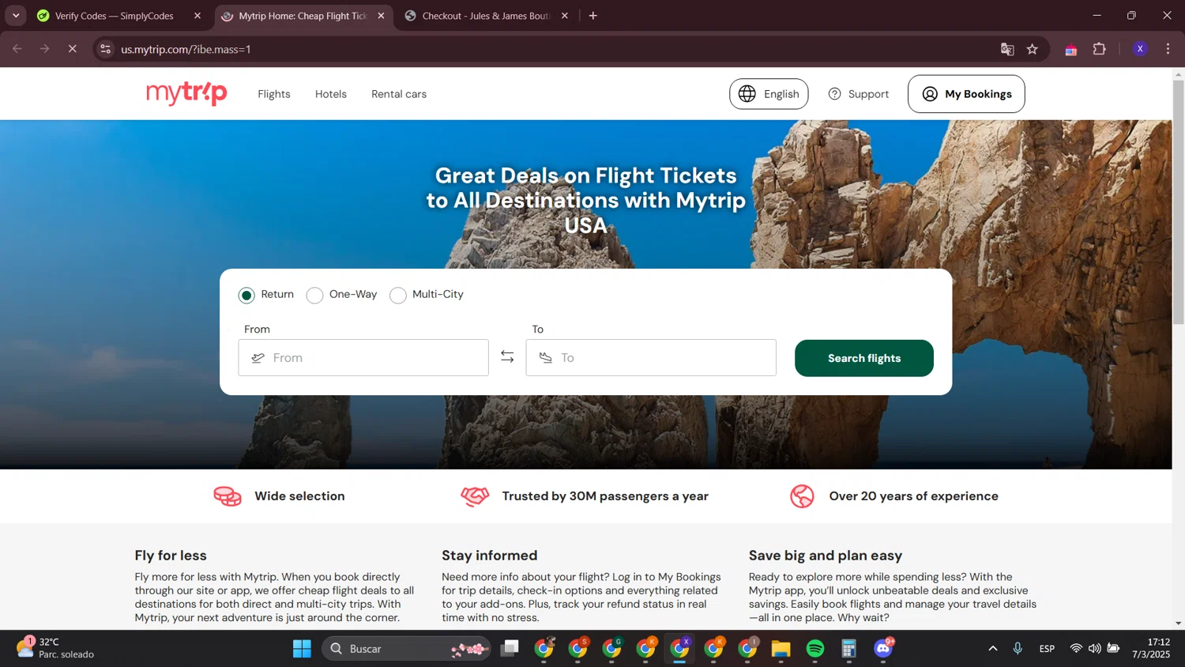Click the globe language icon
1185x667 pixels.
pyautogui.click(x=747, y=94)
